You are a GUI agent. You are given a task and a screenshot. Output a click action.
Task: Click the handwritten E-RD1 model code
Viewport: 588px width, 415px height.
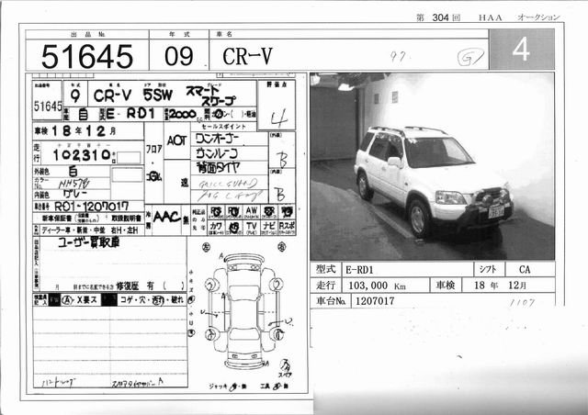[x=130, y=114]
